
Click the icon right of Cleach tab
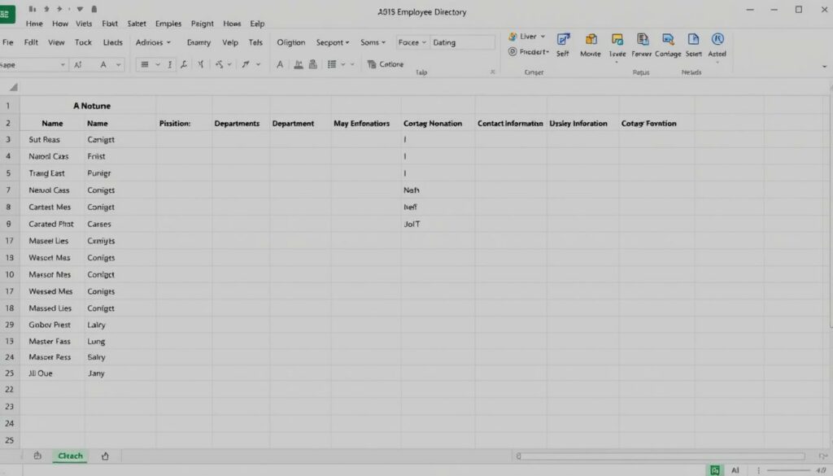[x=105, y=456]
